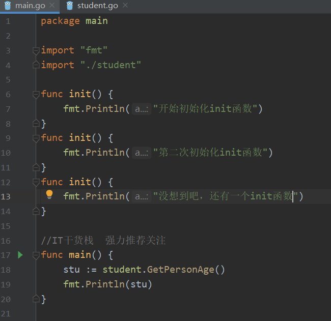Screen dimensions: 331x321
Task: Click 'student.GetPersonAge()' call on line 18
Action: [163, 270]
